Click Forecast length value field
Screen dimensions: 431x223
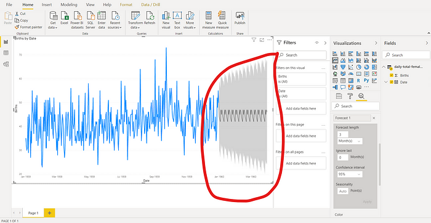click(x=343, y=134)
